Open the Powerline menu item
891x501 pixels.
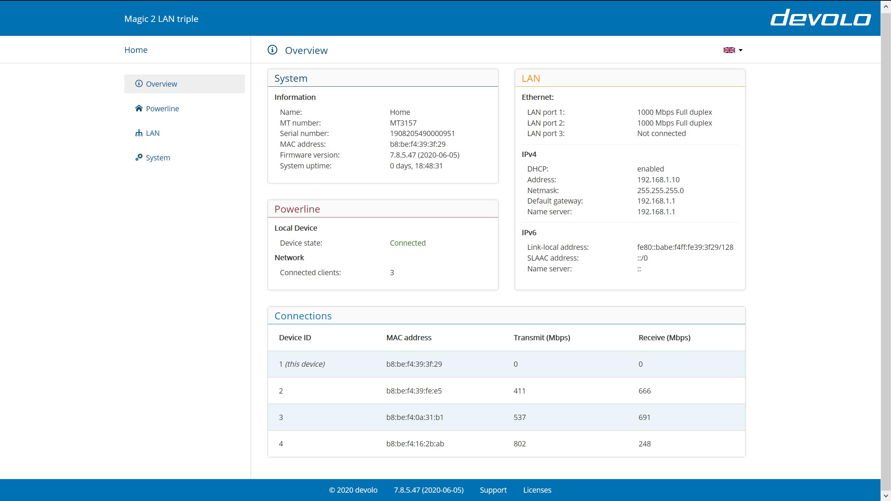click(184, 109)
